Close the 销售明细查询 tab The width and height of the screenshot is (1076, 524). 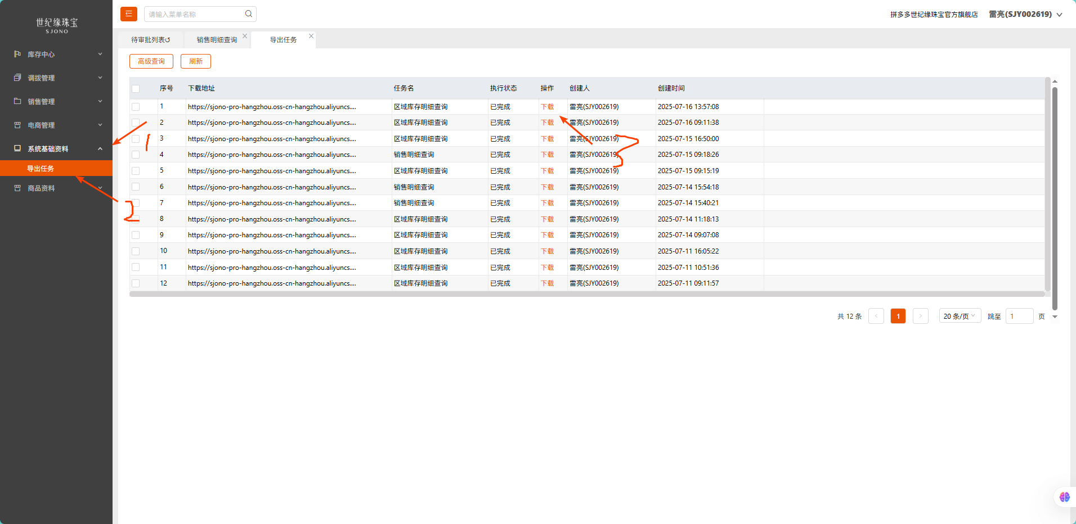tap(245, 36)
